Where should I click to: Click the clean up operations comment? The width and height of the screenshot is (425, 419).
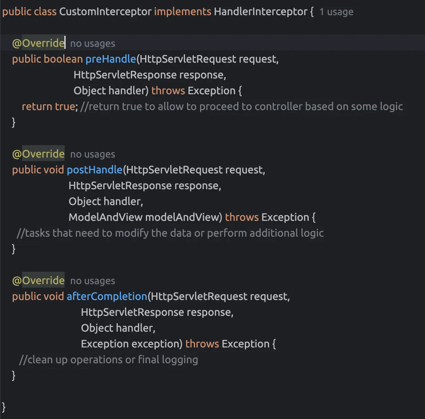(x=109, y=359)
